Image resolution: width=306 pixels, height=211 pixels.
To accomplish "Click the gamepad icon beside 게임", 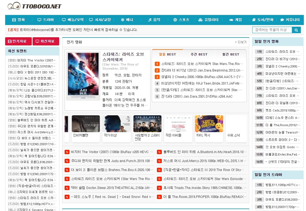I will tap(231, 20).
